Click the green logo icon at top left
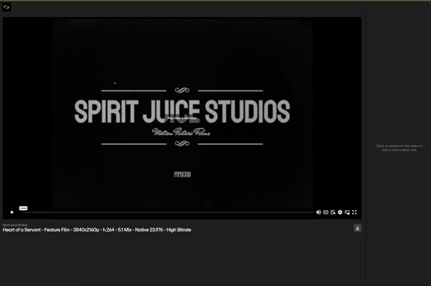The height and width of the screenshot is (286, 431). (x=7, y=7)
